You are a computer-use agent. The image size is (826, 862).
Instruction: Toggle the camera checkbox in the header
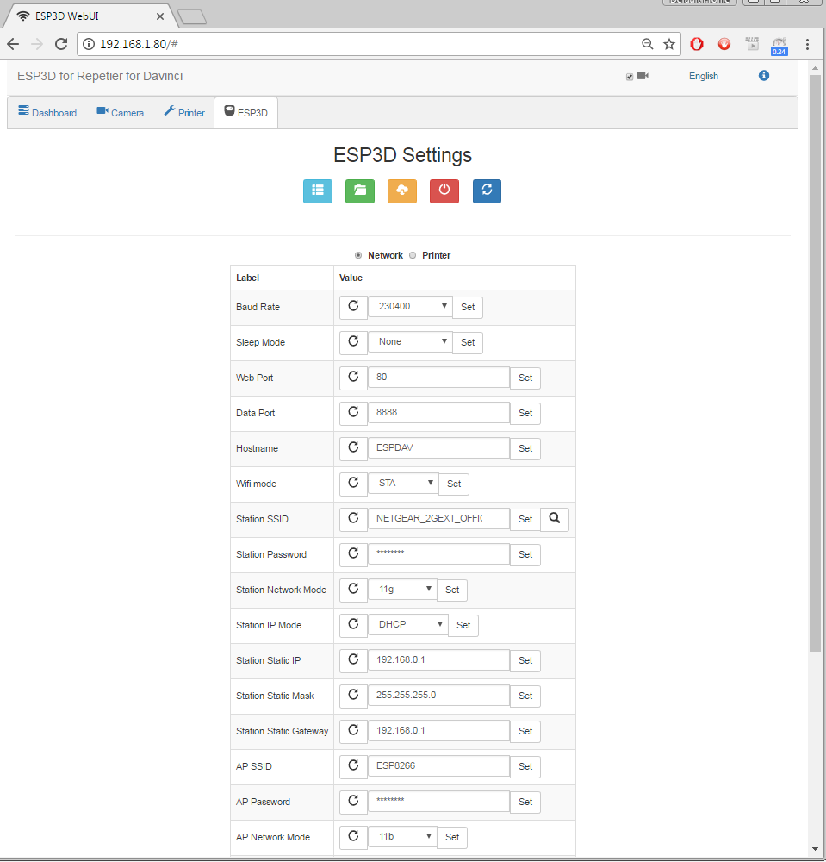[630, 77]
